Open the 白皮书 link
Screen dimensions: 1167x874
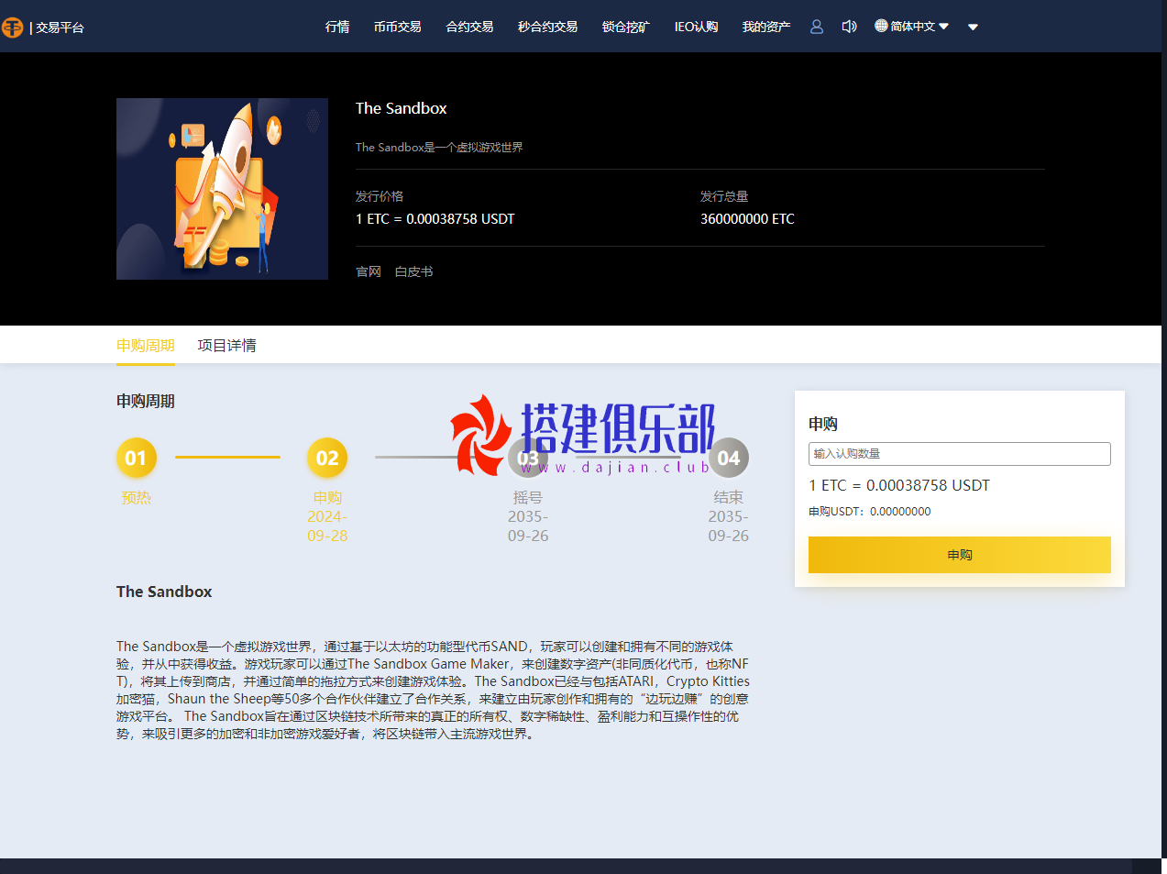413,271
